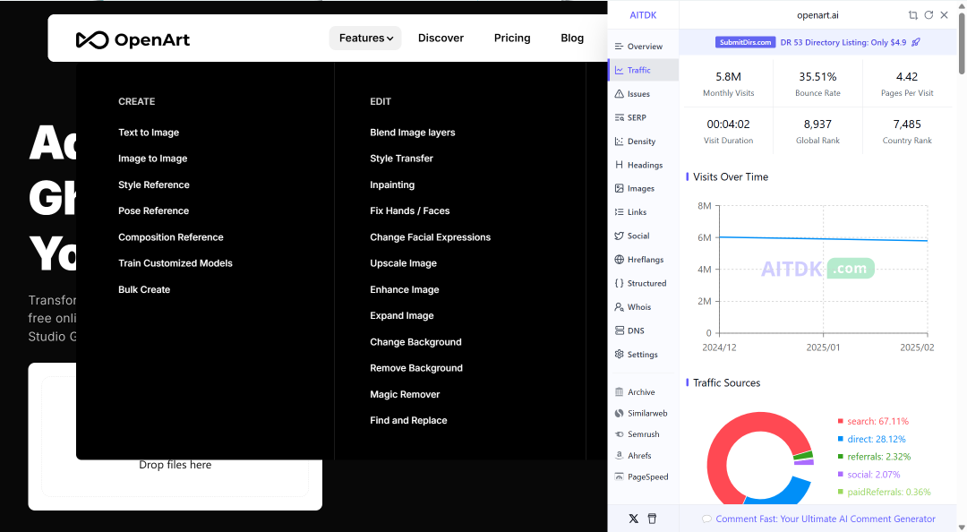Open the Images icon in the sidebar
Viewport: 967px width, 532px height.
619,188
